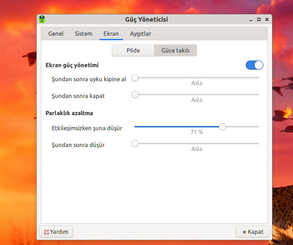Minimize the Güç Yöneticisi window
Screen dimensions: 293x245
pos(251,20)
